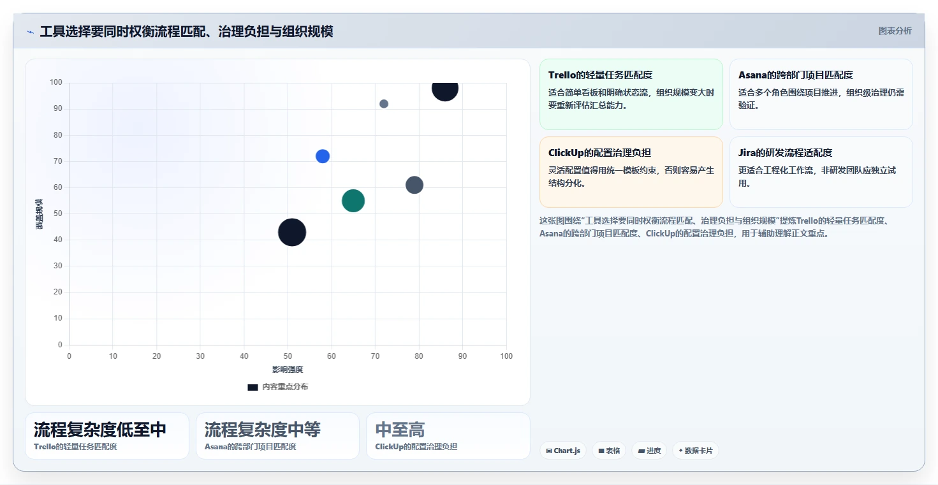The width and height of the screenshot is (938, 485).
Task: Click the ClickUp的配置治理负担 caption under stat
Action: [416, 447]
